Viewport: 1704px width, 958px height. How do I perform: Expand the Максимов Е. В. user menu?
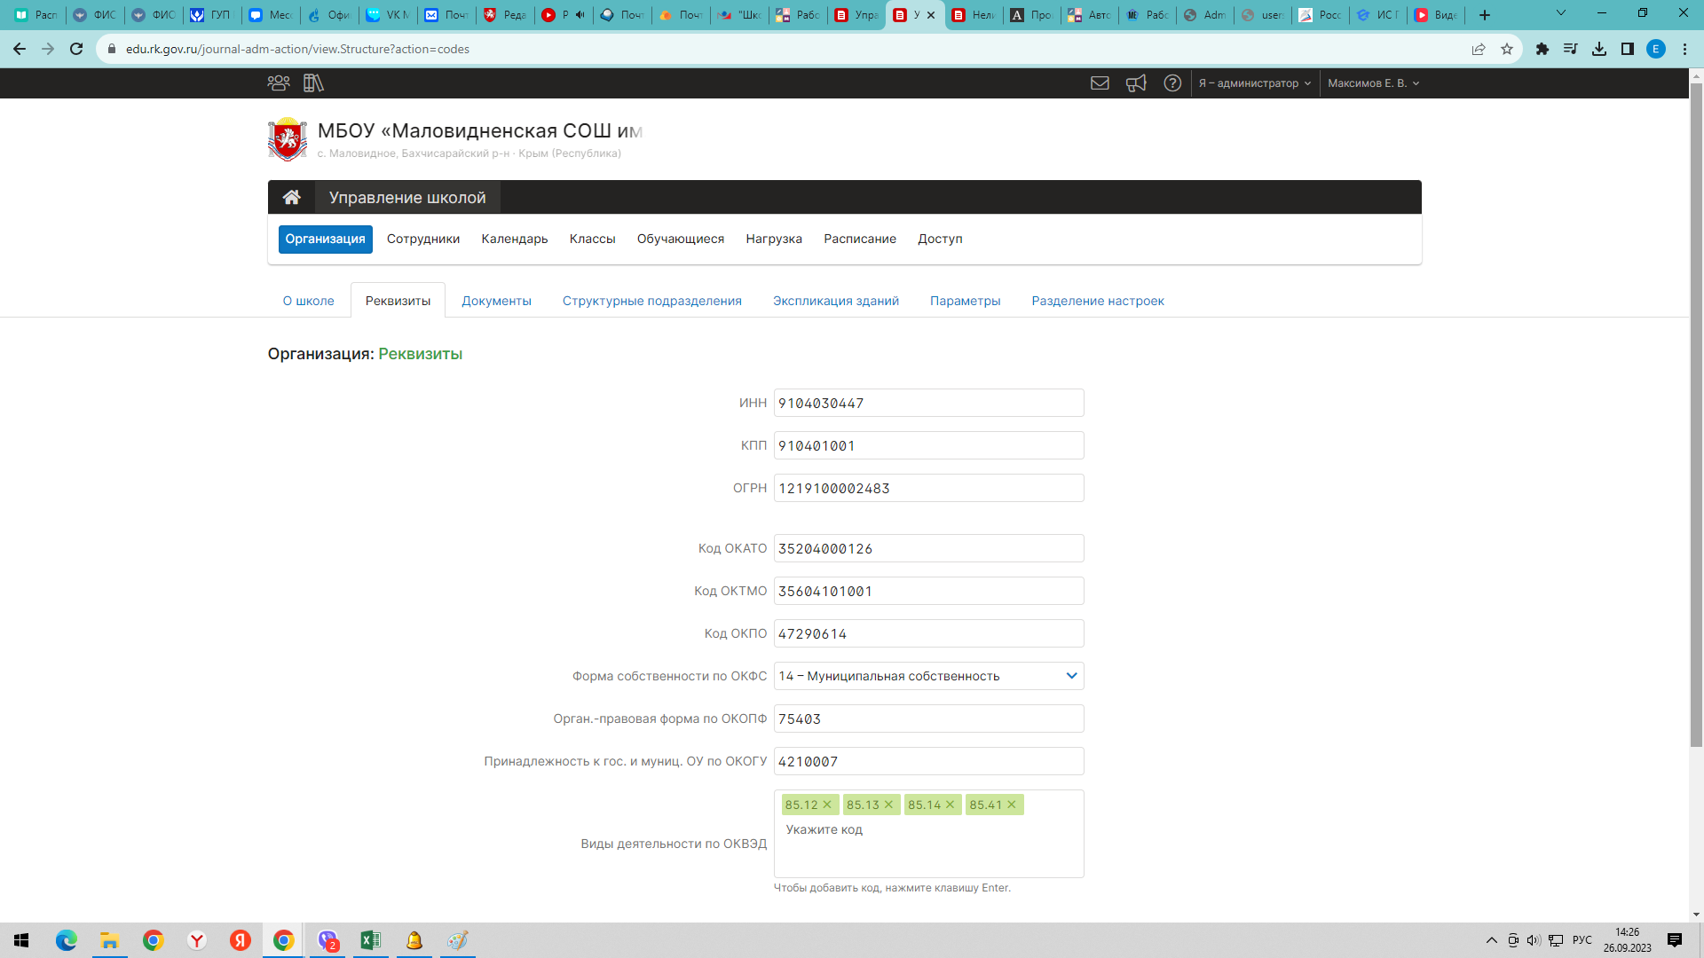[x=1373, y=82]
